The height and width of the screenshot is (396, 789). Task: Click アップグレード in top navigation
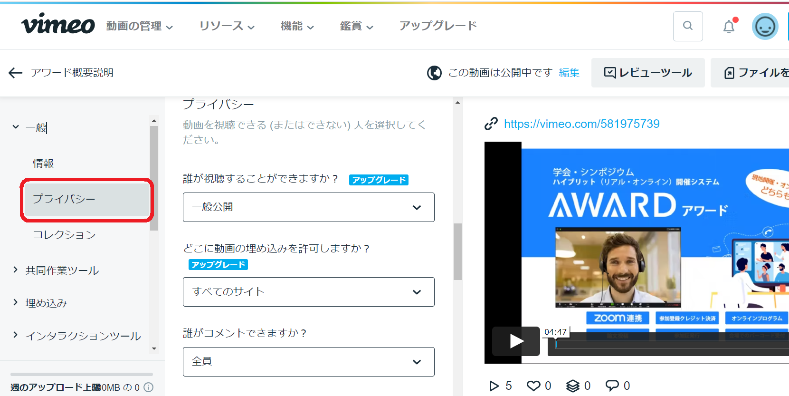pos(438,26)
